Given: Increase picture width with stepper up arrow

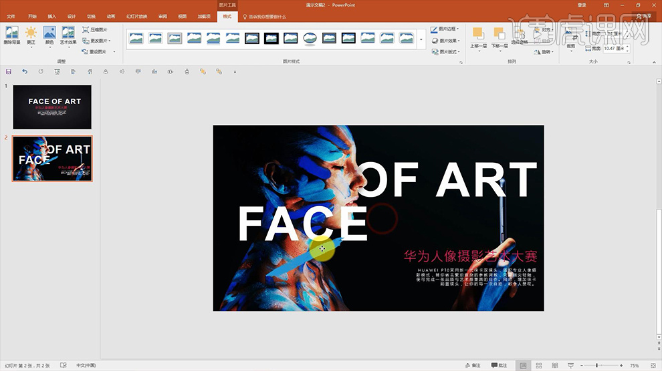Looking at the screenshot, I should tap(628, 47).
